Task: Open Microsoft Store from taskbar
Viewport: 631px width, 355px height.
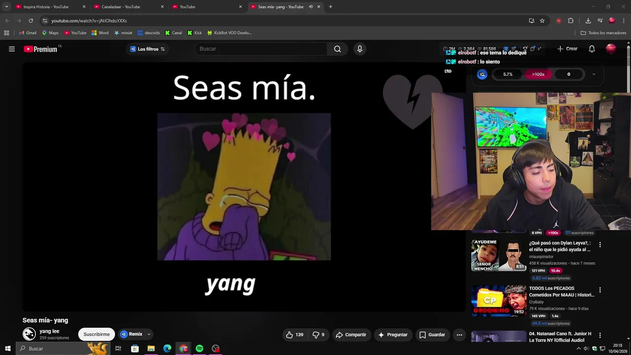Action: tap(135, 349)
